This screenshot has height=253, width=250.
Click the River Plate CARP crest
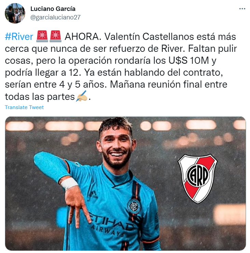point(198,179)
